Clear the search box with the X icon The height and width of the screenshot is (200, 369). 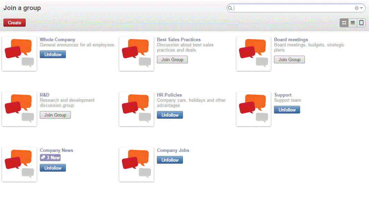(356, 8)
